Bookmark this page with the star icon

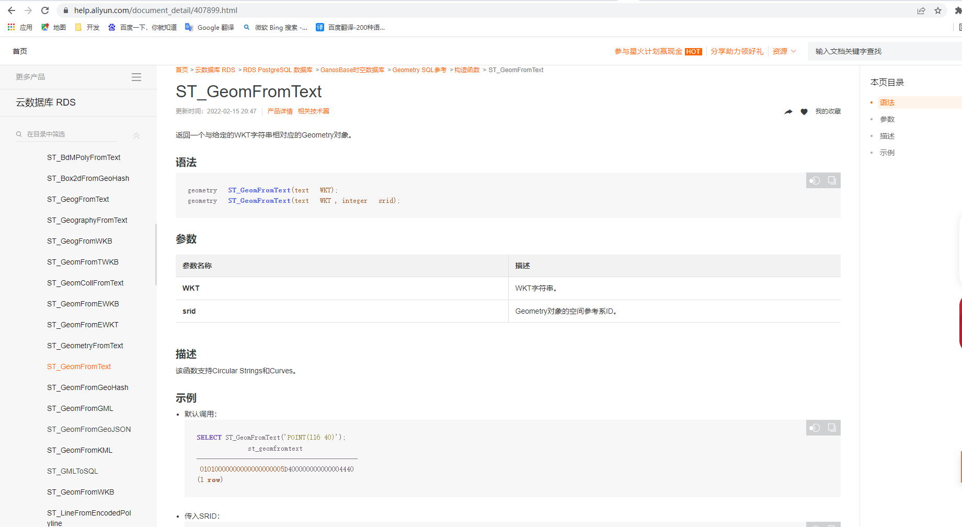pos(938,10)
